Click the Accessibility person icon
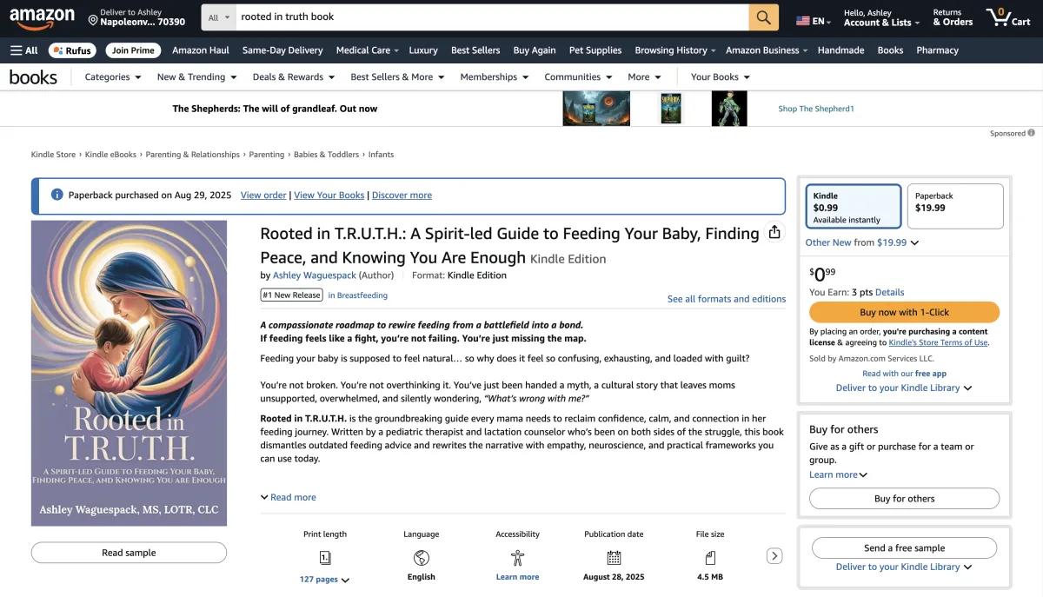 [518, 558]
